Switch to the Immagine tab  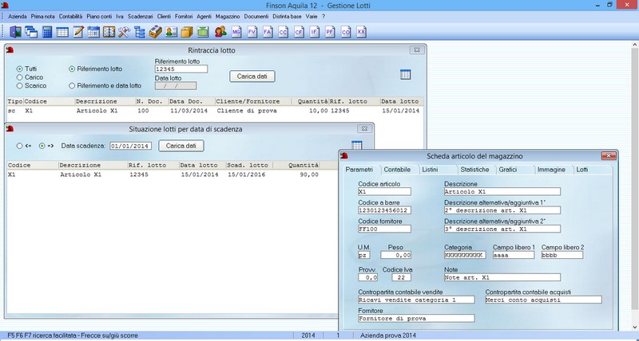pos(551,170)
